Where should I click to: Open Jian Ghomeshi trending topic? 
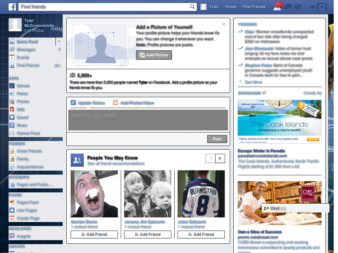[259, 48]
